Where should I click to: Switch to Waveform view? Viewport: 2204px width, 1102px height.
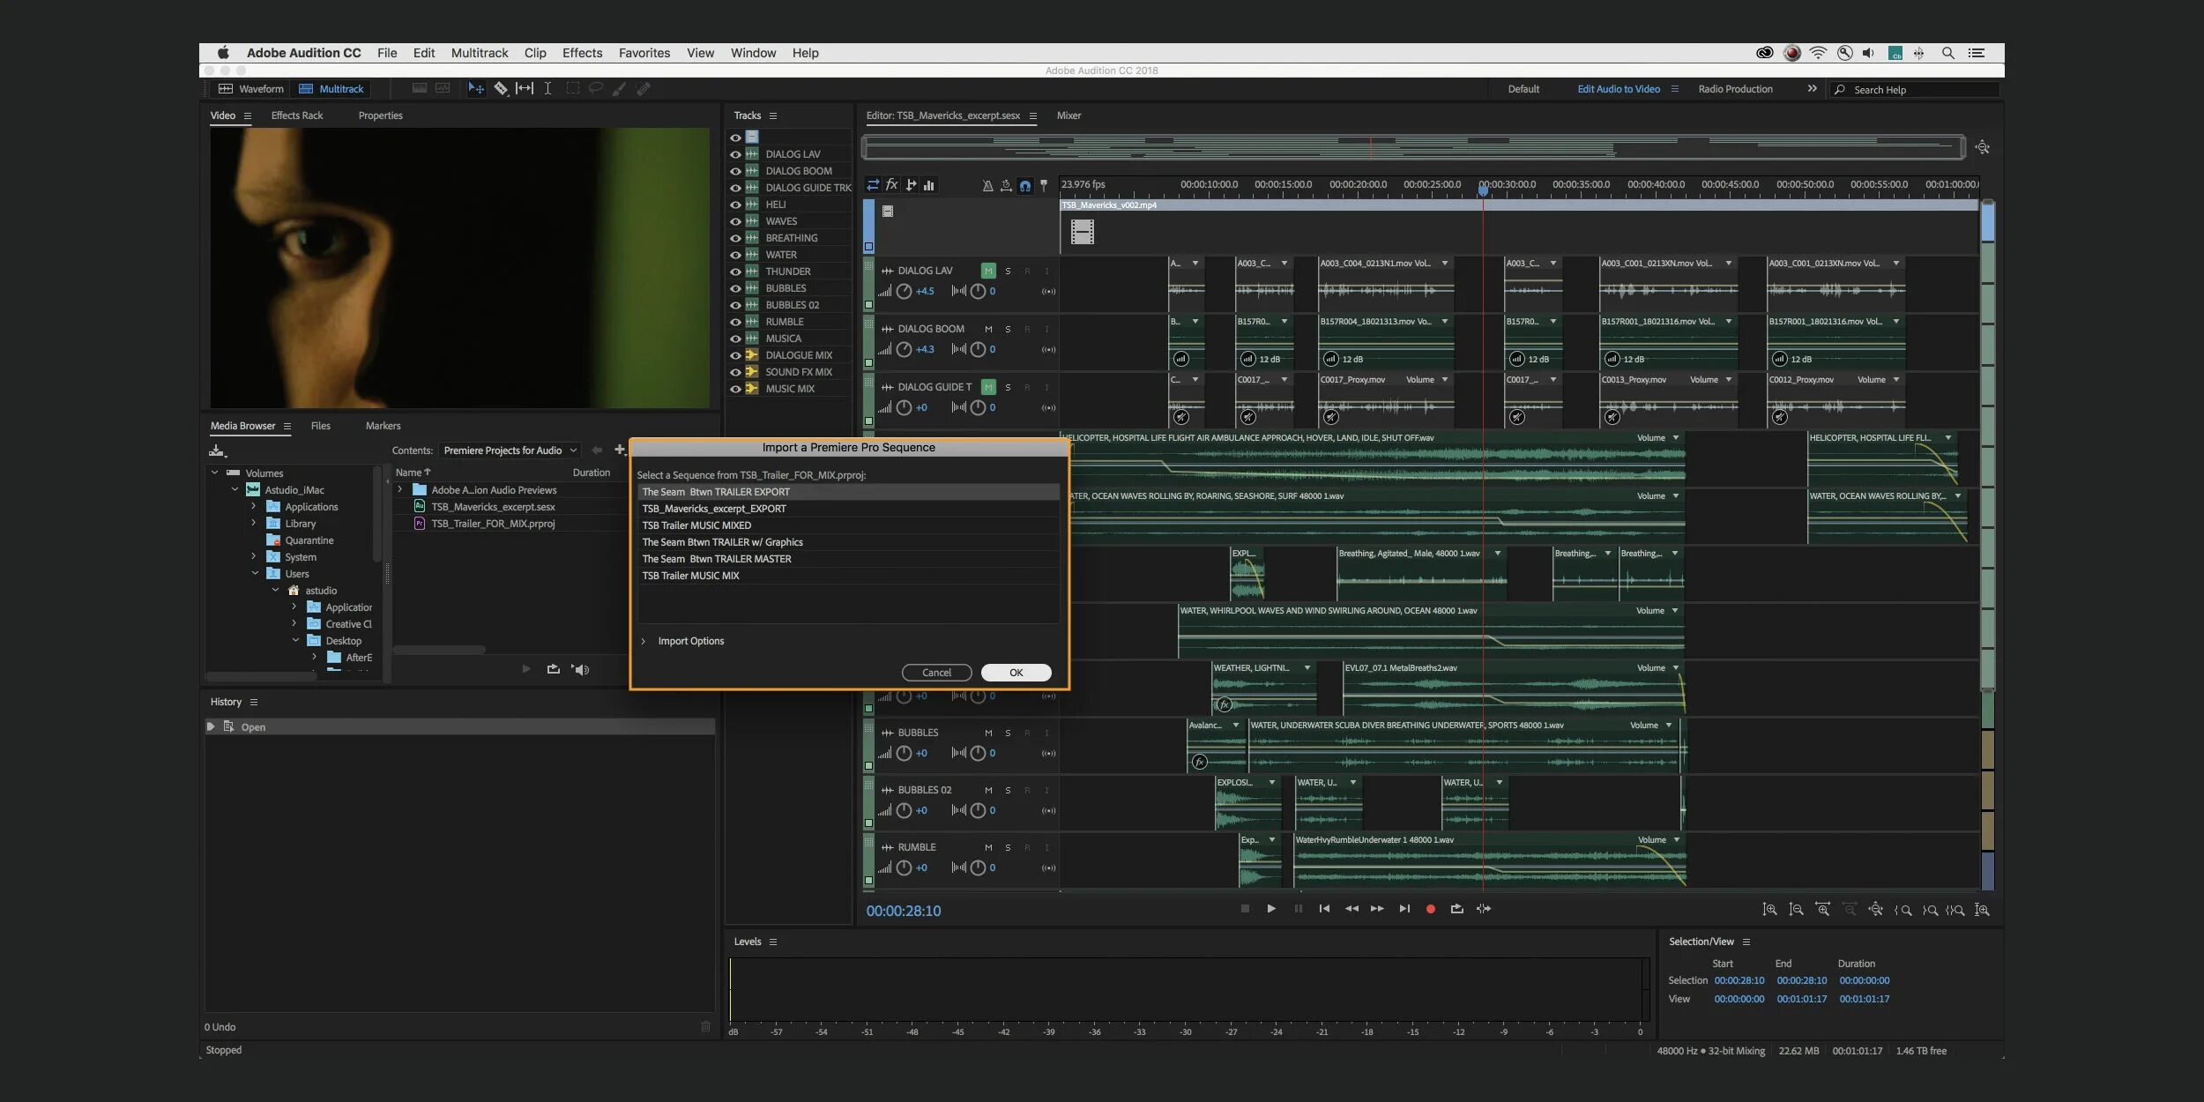(251, 89)
